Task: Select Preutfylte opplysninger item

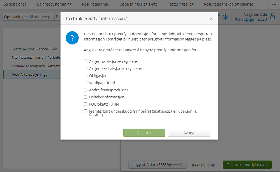Action: 31,75
